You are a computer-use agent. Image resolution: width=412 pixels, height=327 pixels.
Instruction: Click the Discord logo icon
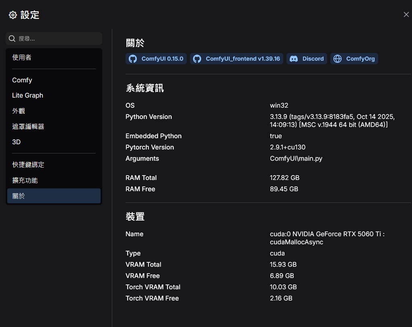coord(294,59)
